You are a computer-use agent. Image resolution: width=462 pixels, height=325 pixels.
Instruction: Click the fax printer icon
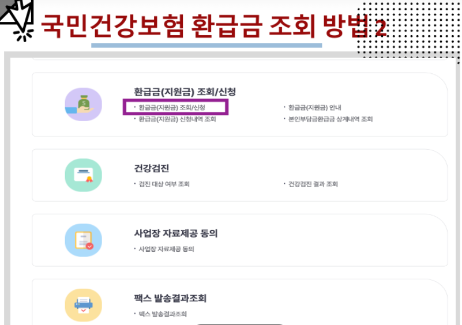coord(84,305)
